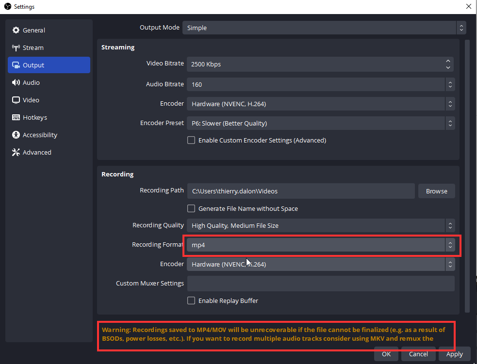
Task: Click the Accessibility label in sidebar
Action: [x=40, y=135]
